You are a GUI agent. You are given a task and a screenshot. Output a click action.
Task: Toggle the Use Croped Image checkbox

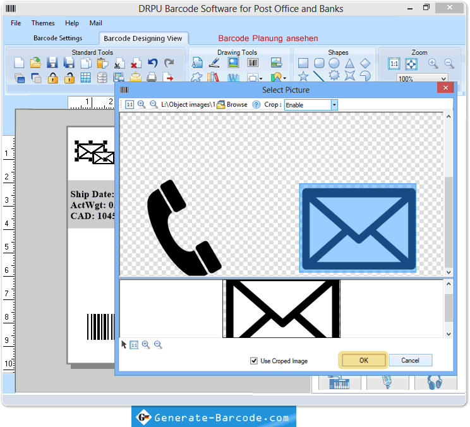click(253, 361)
